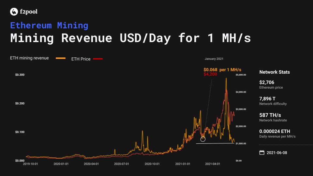Click the Network difficulty caption
Screen dimensions: 313x176
click(x=273, y=104)
